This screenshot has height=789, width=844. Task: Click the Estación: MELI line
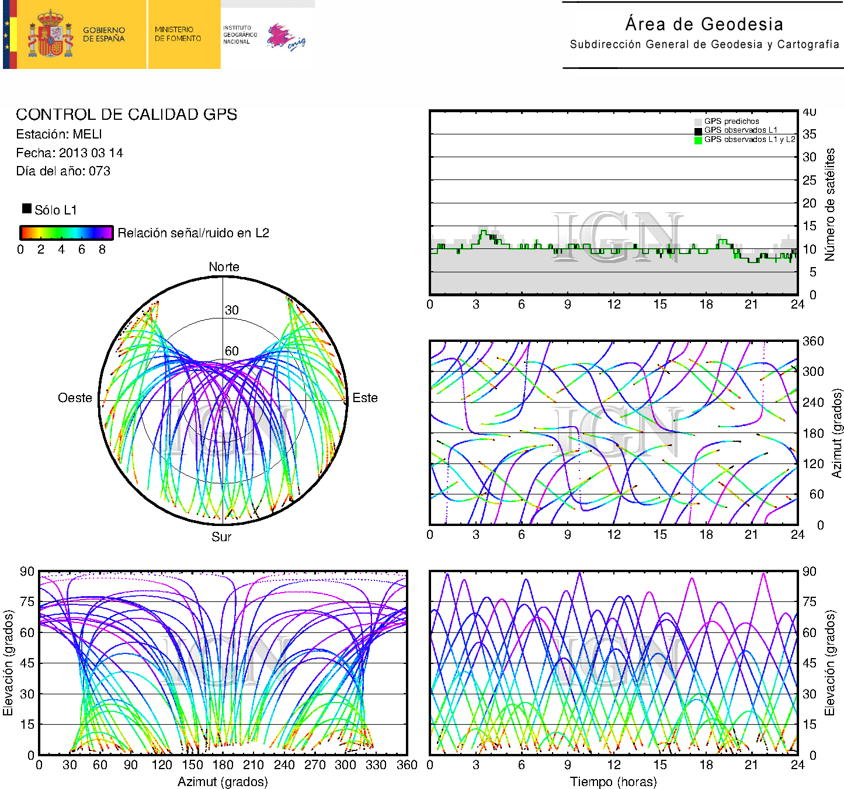coord(59,134)
